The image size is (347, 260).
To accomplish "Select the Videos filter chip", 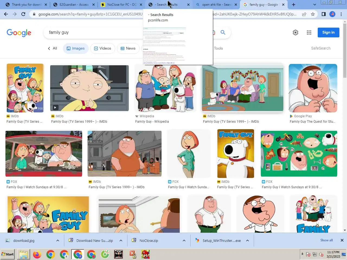I will (102, 48).
